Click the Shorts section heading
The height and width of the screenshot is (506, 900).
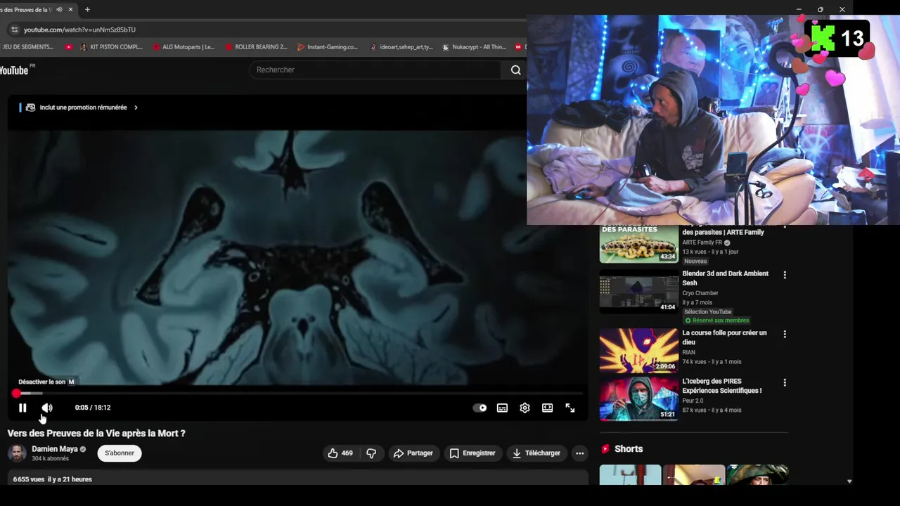629,449
